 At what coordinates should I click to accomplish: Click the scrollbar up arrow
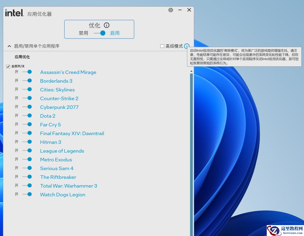coord(191,71)
